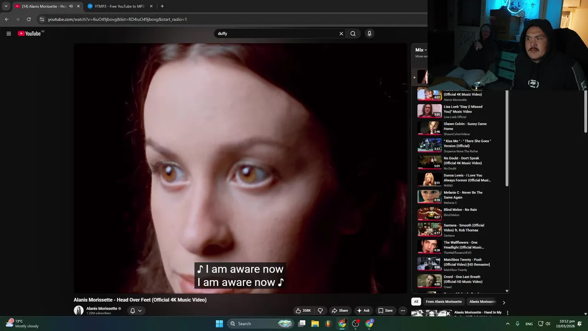
Task: Close the Alanis Morissette tab
Action: [78, 6]
